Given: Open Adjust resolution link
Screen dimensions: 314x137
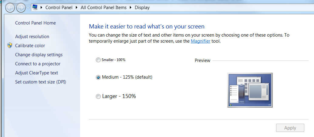Looking at the screenshot, I should pos(32,37).
